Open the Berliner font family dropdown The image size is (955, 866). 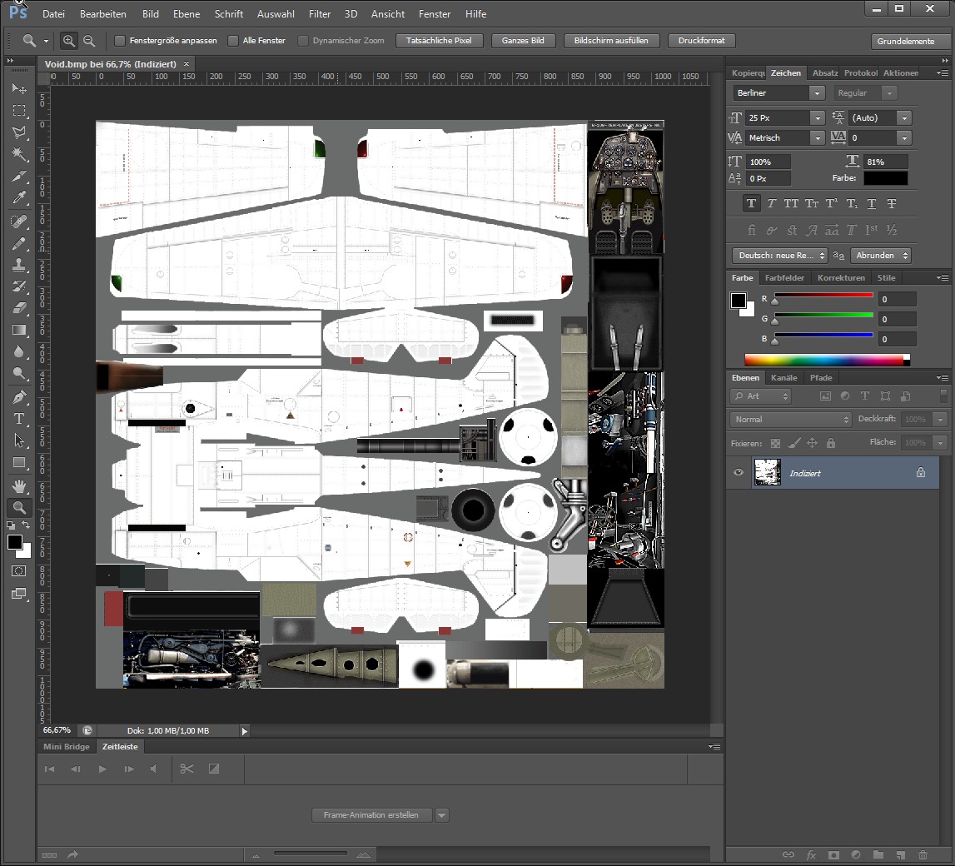[818, 93]
